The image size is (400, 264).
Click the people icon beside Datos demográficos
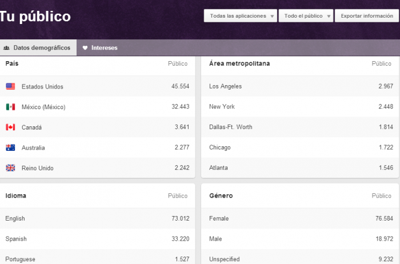tap(6, 48)
